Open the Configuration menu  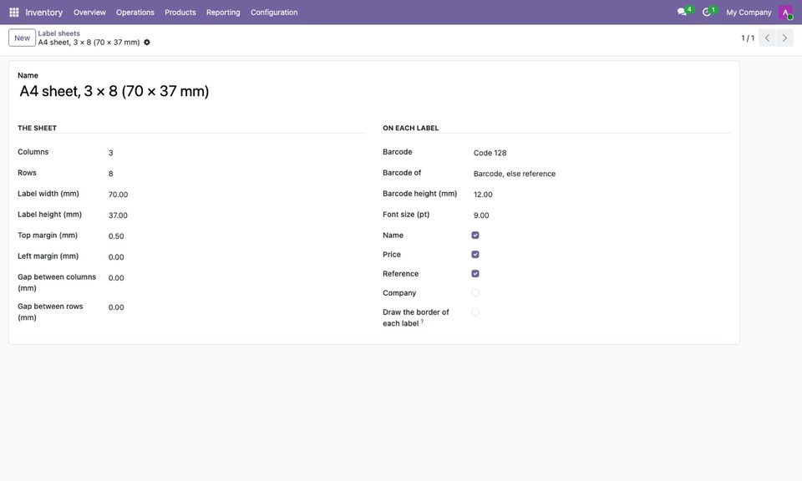[274, 13]
